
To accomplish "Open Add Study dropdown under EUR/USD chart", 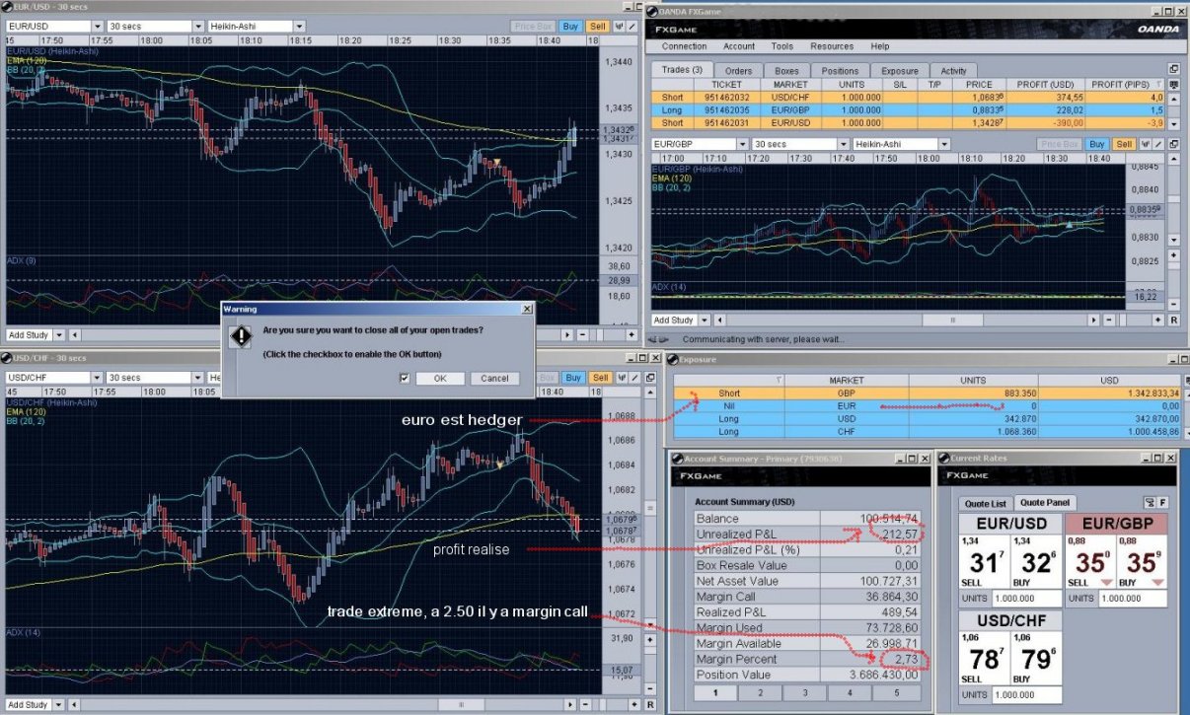I will (x=58, y=335).
